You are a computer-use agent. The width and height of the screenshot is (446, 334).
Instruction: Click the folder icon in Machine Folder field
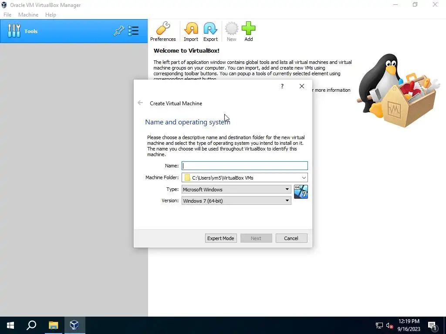(187, 178)
